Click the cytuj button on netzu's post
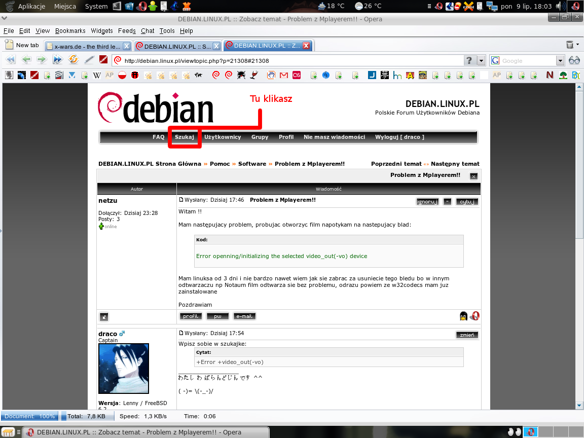This screenshot has height=438, width=584. point(467,201)
